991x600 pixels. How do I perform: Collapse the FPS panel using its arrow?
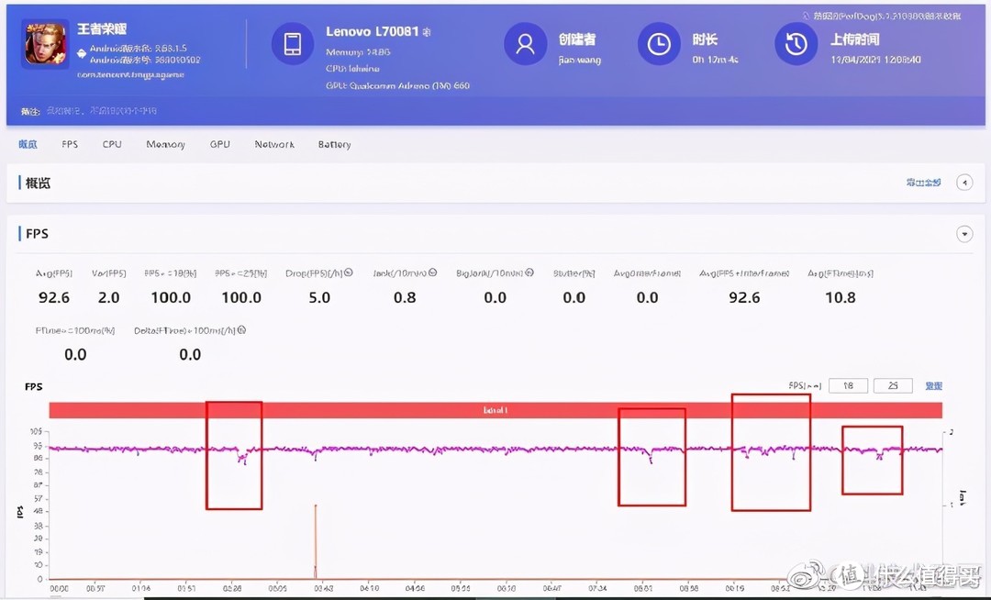pos(964,234)
